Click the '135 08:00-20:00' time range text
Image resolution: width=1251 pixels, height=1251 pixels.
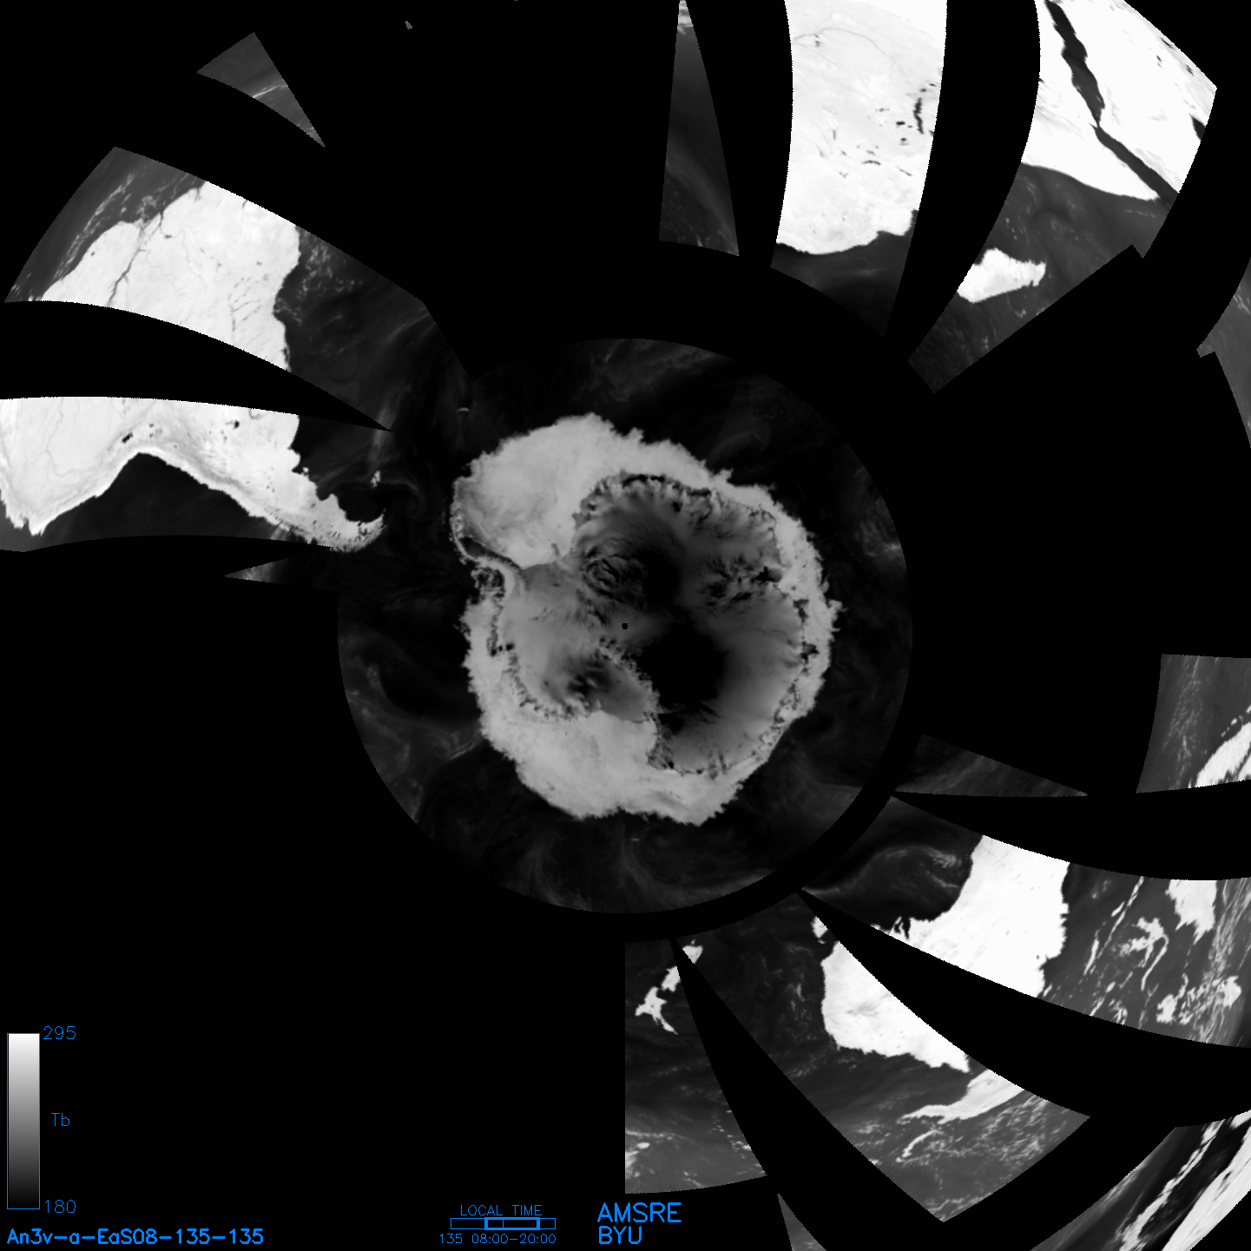pyautogui.click(x=497, y=1239)
